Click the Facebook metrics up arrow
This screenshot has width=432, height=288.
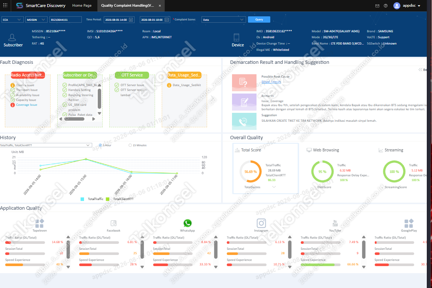coord(142,237)
